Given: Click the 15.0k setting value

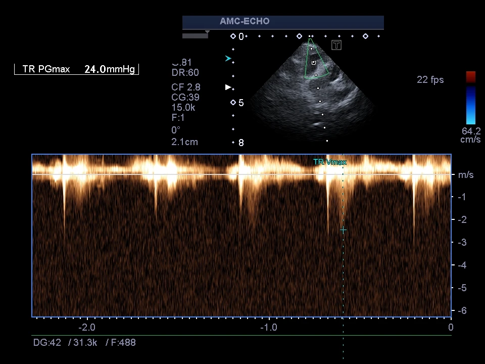Looking at the screenshot, I should click(x=183, y=107).
